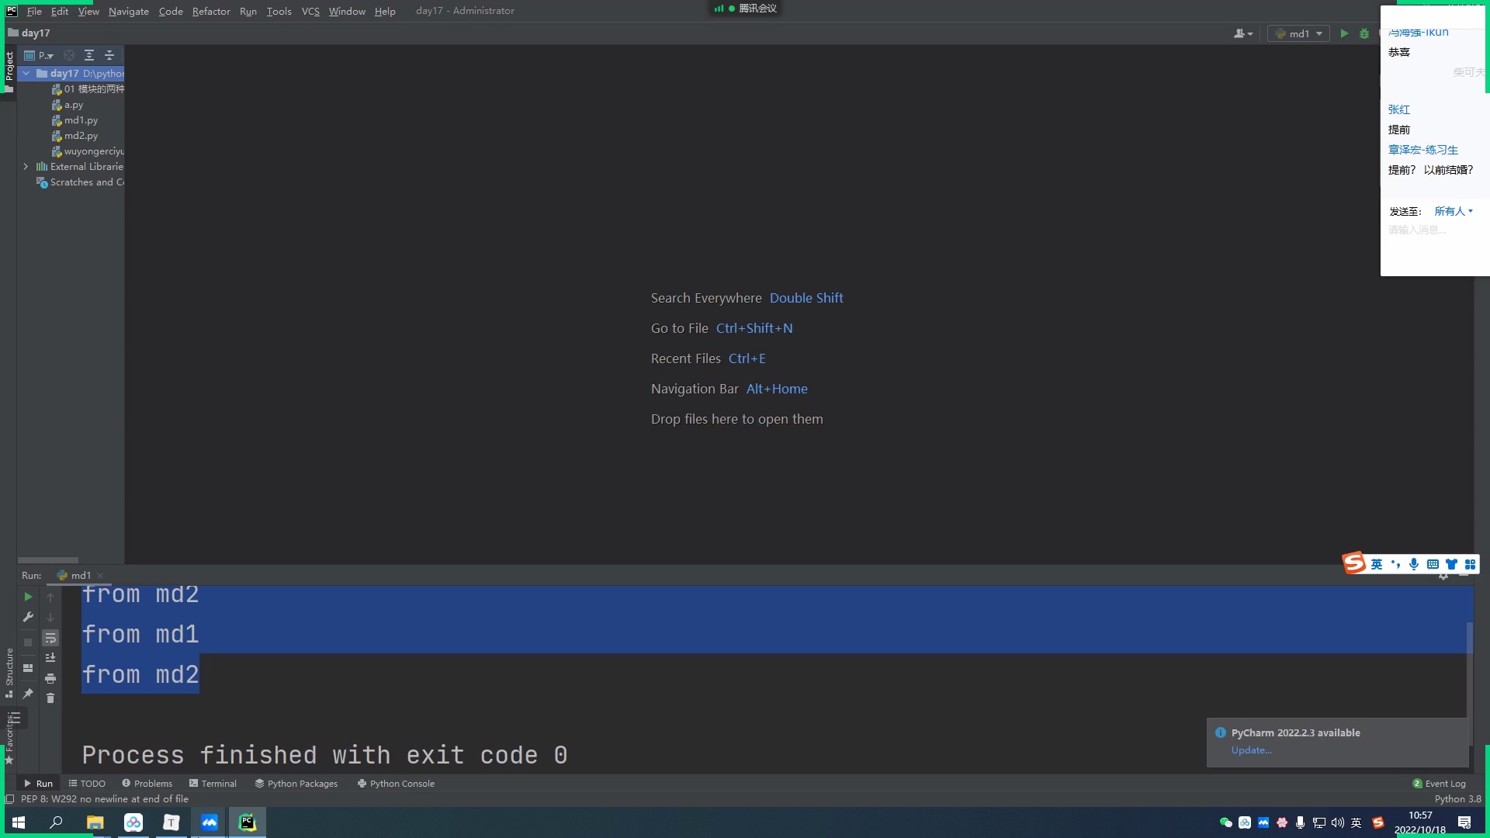The image size is (1490, 838).
Task: Open PyCharm from the Windows taskbar
Action: [247, 822]
